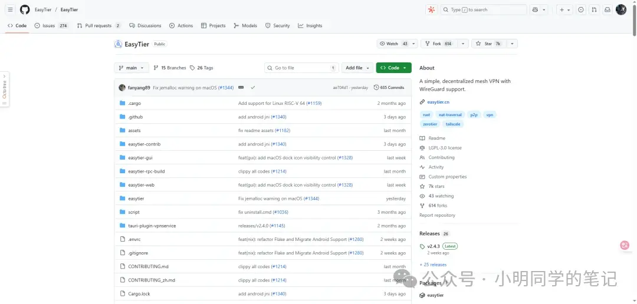Open the .github folder
This screenshot has height=304, width=637.
pyautogui.click(x=135, y=117)
